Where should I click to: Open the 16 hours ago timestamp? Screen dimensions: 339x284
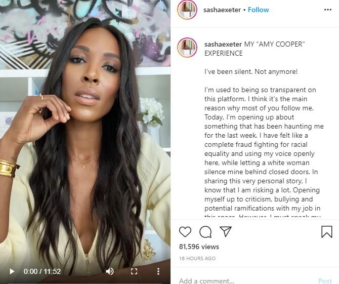pyautogui.click(x=197, y=258)
